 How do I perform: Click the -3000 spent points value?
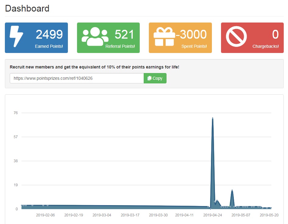(191, 34)
